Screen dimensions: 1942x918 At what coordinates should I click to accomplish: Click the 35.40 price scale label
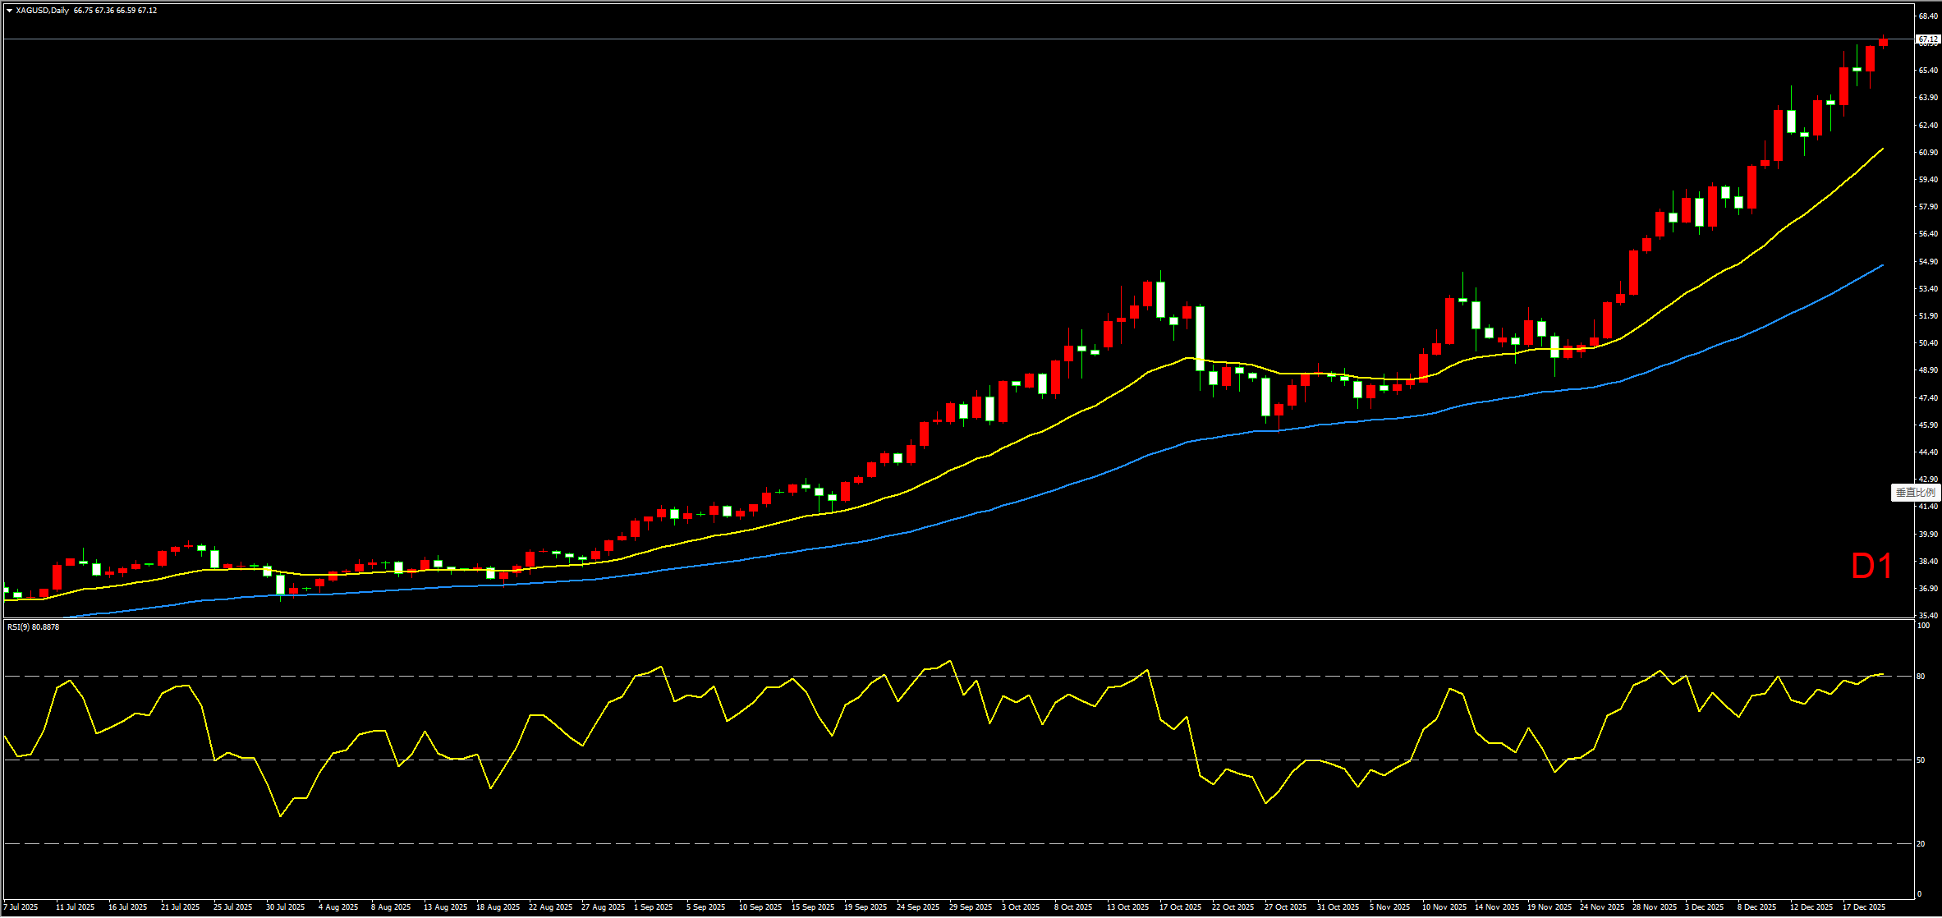(x=1928, y=616)
